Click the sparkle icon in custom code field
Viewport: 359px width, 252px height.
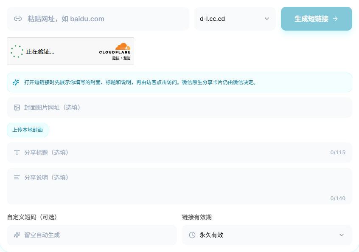pyautogui.click(x=17, y=235)
